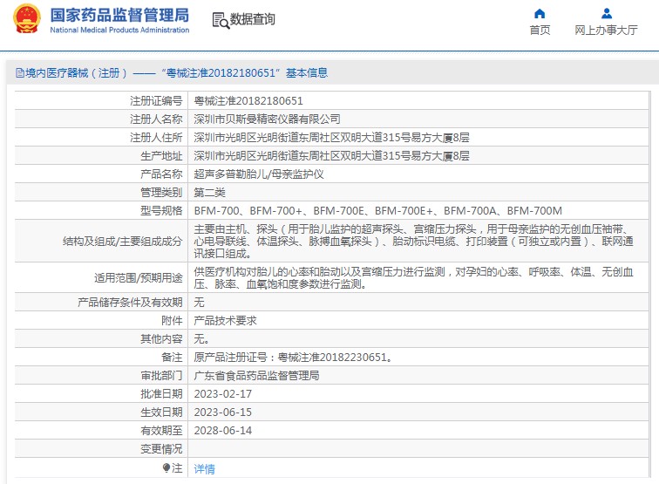The width and height of the screenshot is (659, 484).
Task: Select 第二类 management category value
Action: point(210,193)
